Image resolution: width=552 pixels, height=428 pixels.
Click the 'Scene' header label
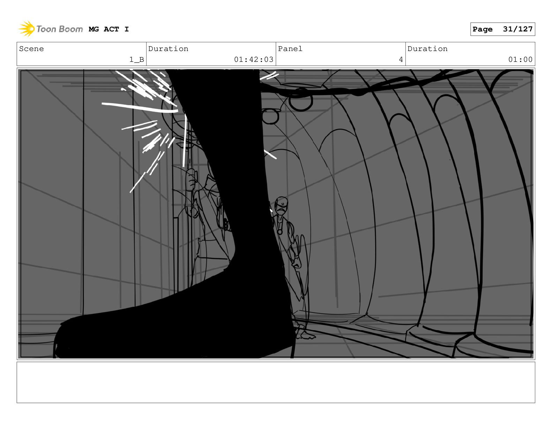point(31,49)
